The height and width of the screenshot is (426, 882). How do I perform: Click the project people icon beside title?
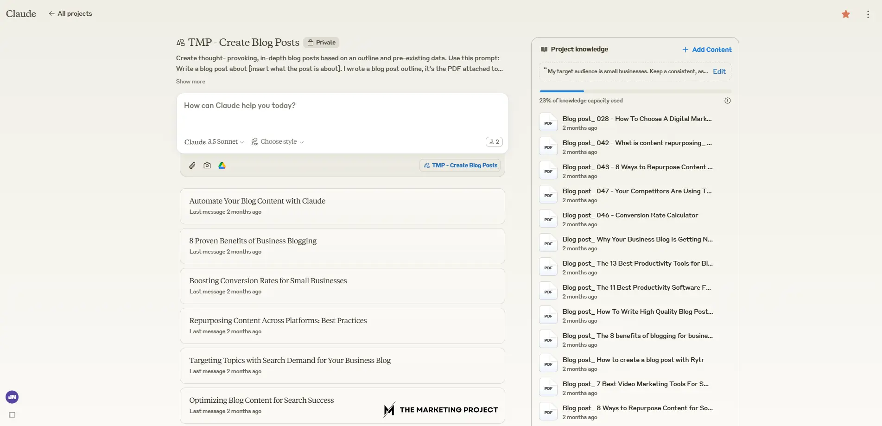181,43
